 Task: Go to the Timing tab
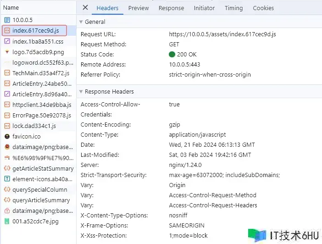(x=233, y=8)
